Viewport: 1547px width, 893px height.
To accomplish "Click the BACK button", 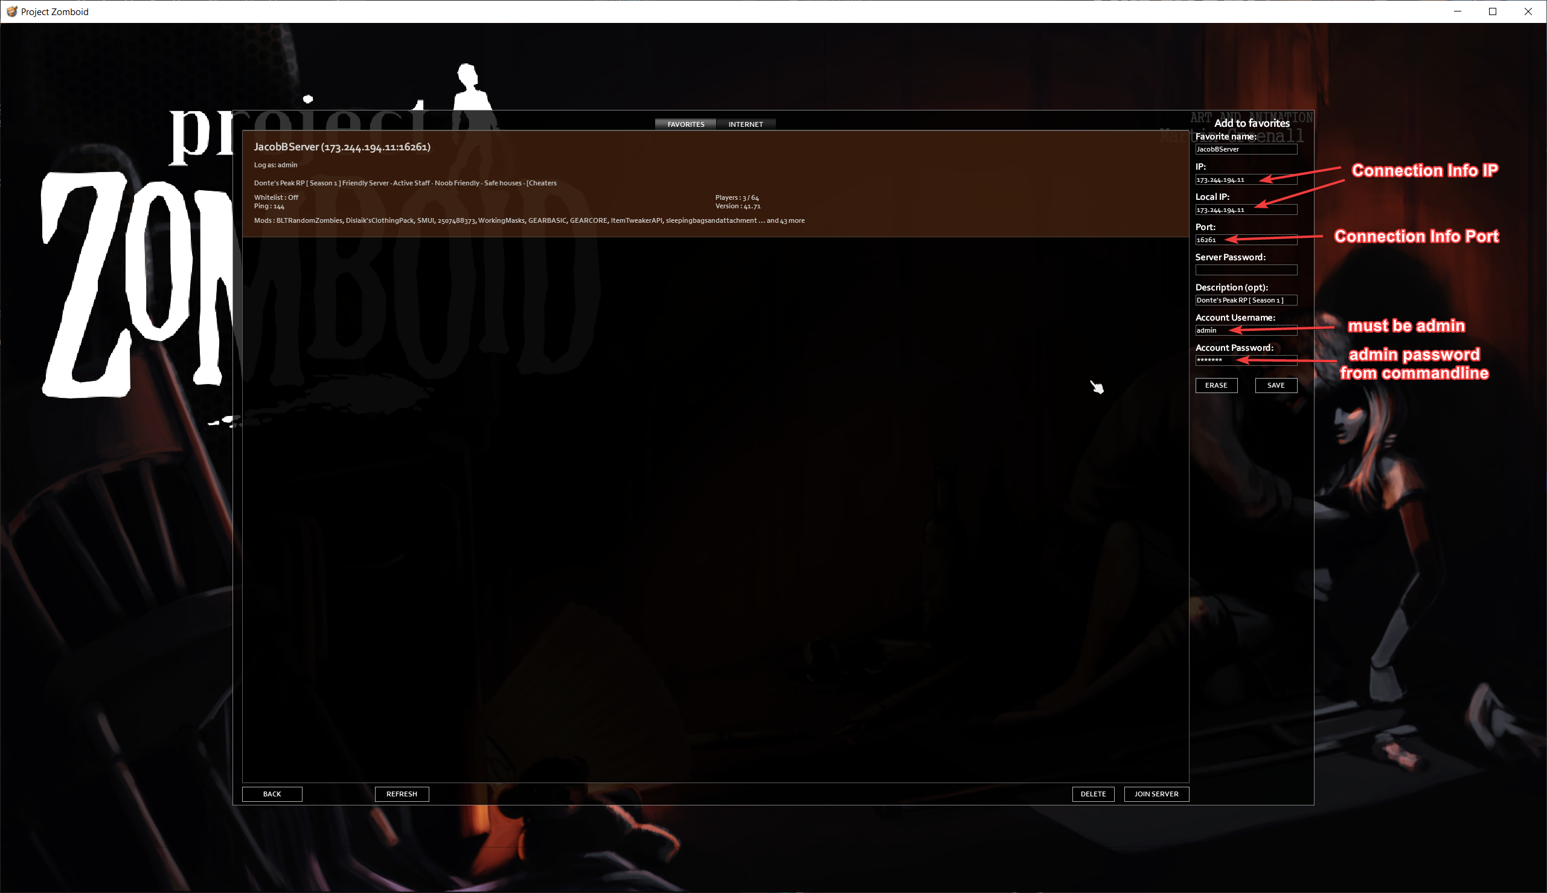I will click(271, 793).
